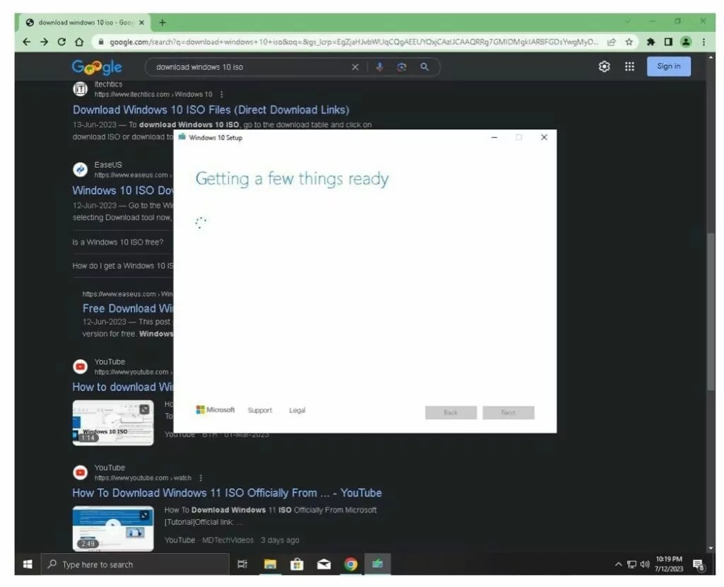Submit search with magnifier icon

[x=424, y=67]
